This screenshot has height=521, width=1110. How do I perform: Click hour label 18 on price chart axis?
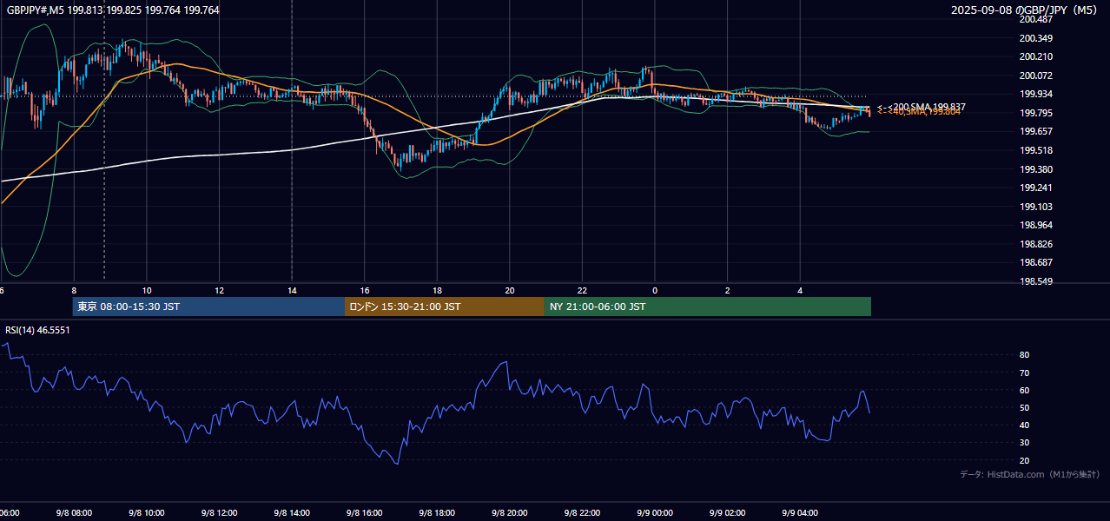[x=438, y=290]
